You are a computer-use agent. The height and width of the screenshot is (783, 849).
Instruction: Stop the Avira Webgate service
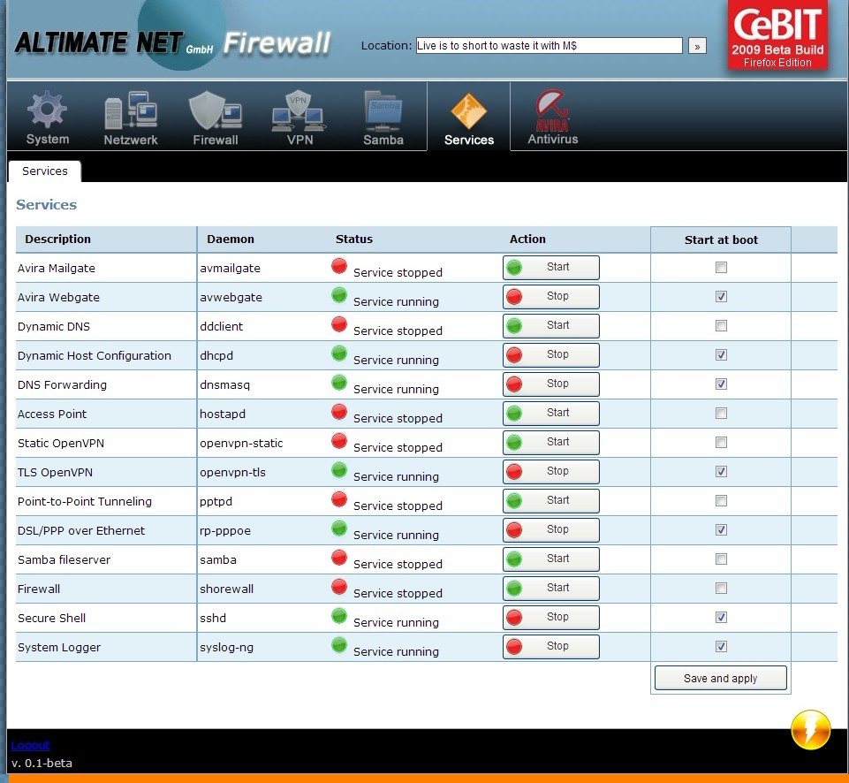click(550, 297)
